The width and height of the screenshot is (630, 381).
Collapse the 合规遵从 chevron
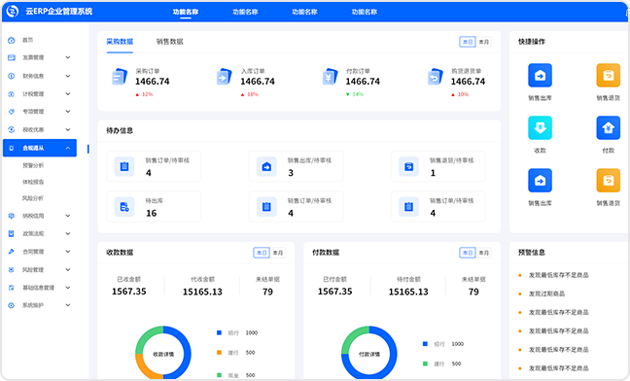[68, 148]
